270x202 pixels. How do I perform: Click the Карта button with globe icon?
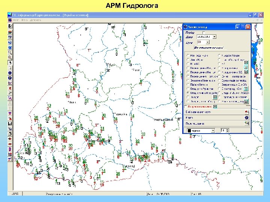click(217, 118)
